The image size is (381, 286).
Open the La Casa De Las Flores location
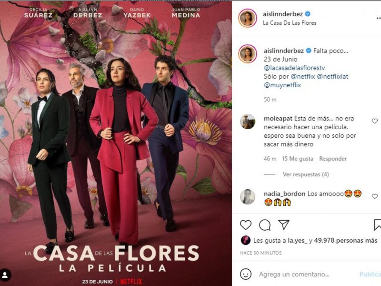pyautogui.click(x=290, y=23)
